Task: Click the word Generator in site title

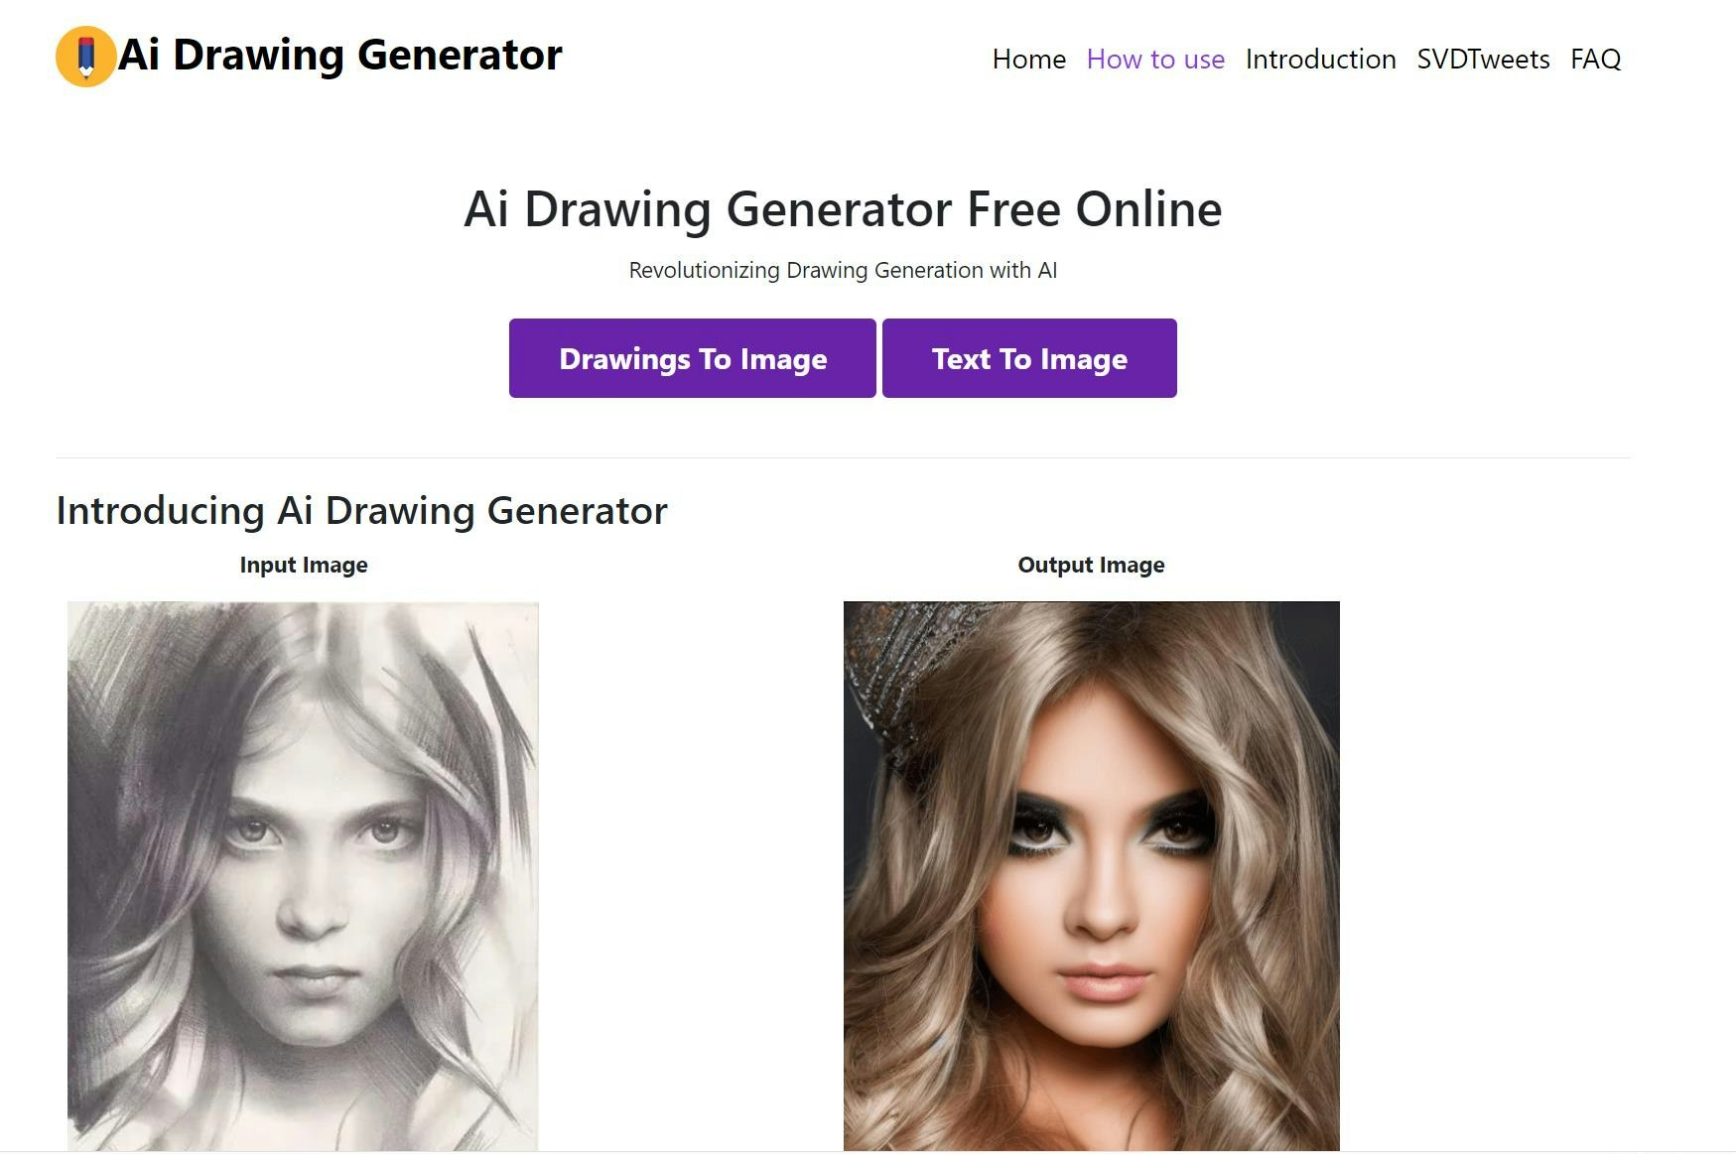Action: click(460, 55)
